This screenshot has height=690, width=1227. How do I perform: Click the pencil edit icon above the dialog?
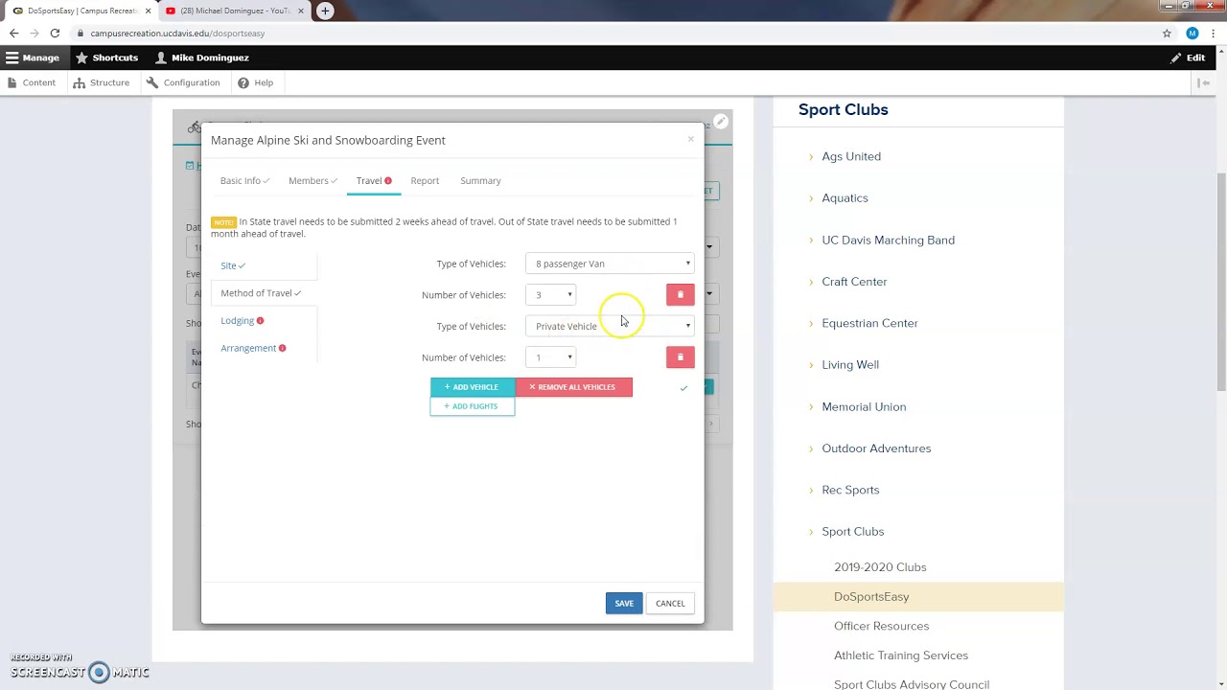click(721, 122)
